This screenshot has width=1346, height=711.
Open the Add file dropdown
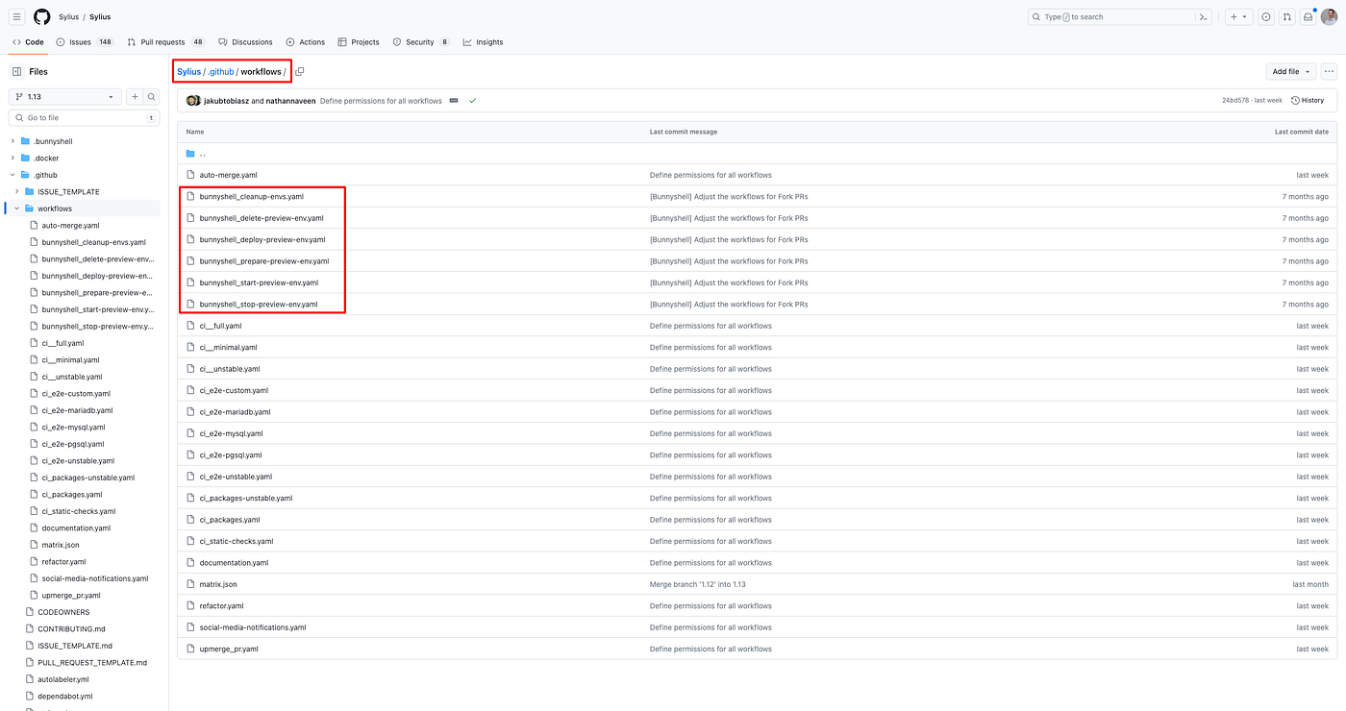(x=1290, y=71)
